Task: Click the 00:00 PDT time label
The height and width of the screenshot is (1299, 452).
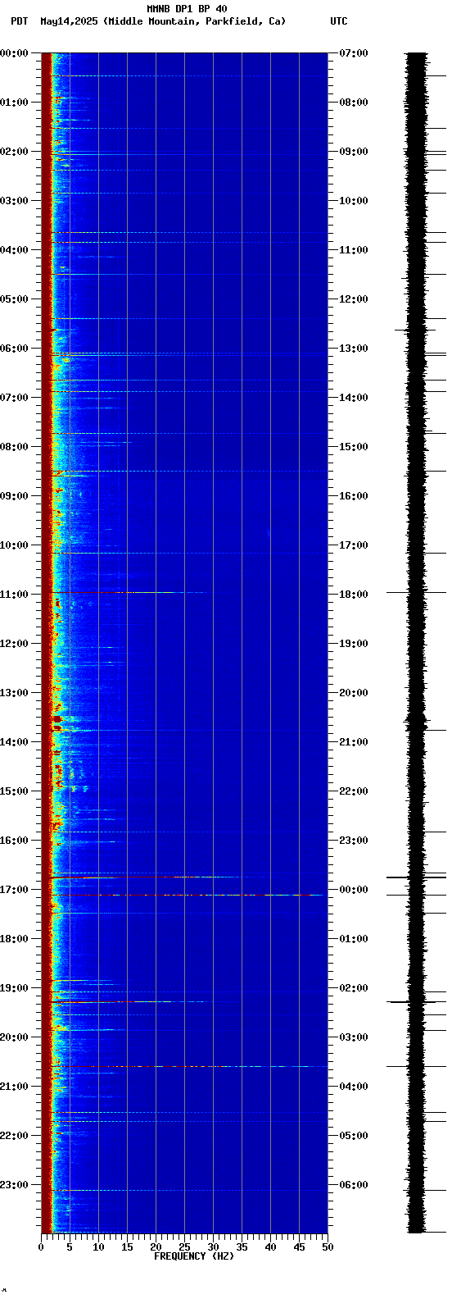Action: point(14,53)
